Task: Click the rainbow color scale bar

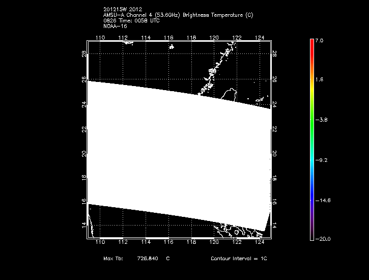Action: point(312,140)
